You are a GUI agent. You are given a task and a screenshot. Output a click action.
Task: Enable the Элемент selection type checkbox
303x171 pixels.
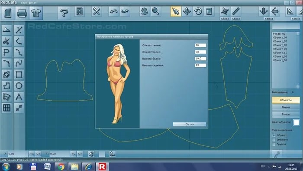click(x=274, y=140)
